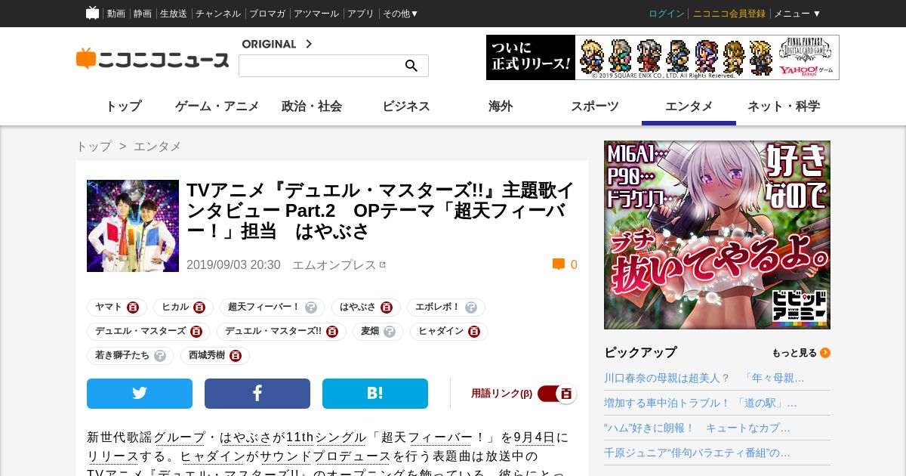Click question icon beside 若き獅子たち tag

[x=160, y=356]
